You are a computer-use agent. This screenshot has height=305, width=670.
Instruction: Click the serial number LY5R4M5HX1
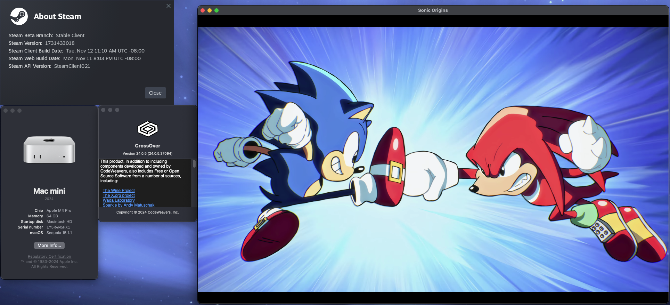click(x=58, y=227)
